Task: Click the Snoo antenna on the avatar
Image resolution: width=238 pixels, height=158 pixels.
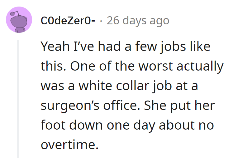Action: pyautogui.click(x=13, y=13)
